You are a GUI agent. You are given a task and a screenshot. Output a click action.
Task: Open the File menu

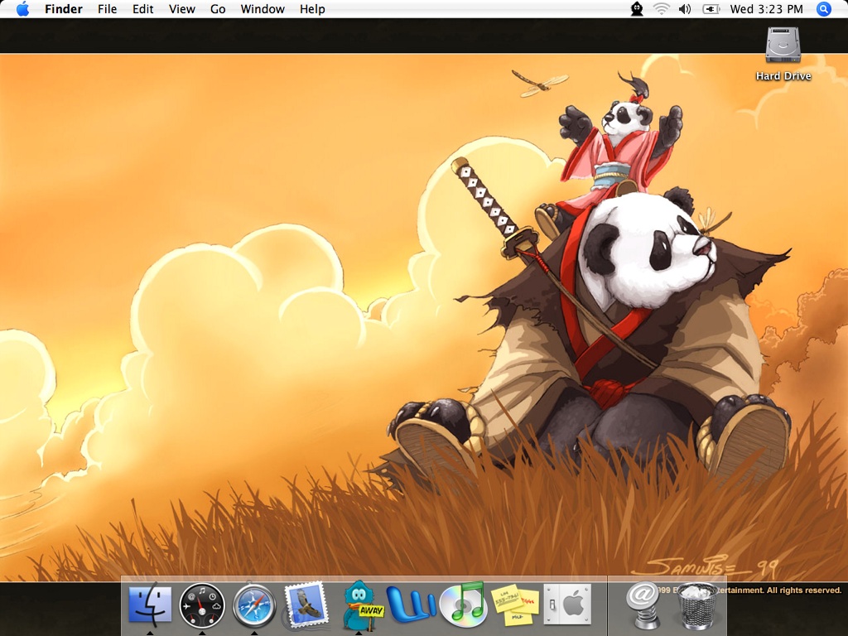tap(107, 8)
